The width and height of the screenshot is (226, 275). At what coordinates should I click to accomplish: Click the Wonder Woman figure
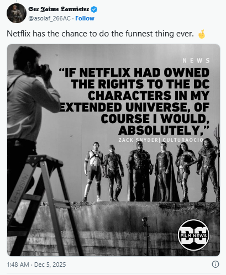coord(186,173)
